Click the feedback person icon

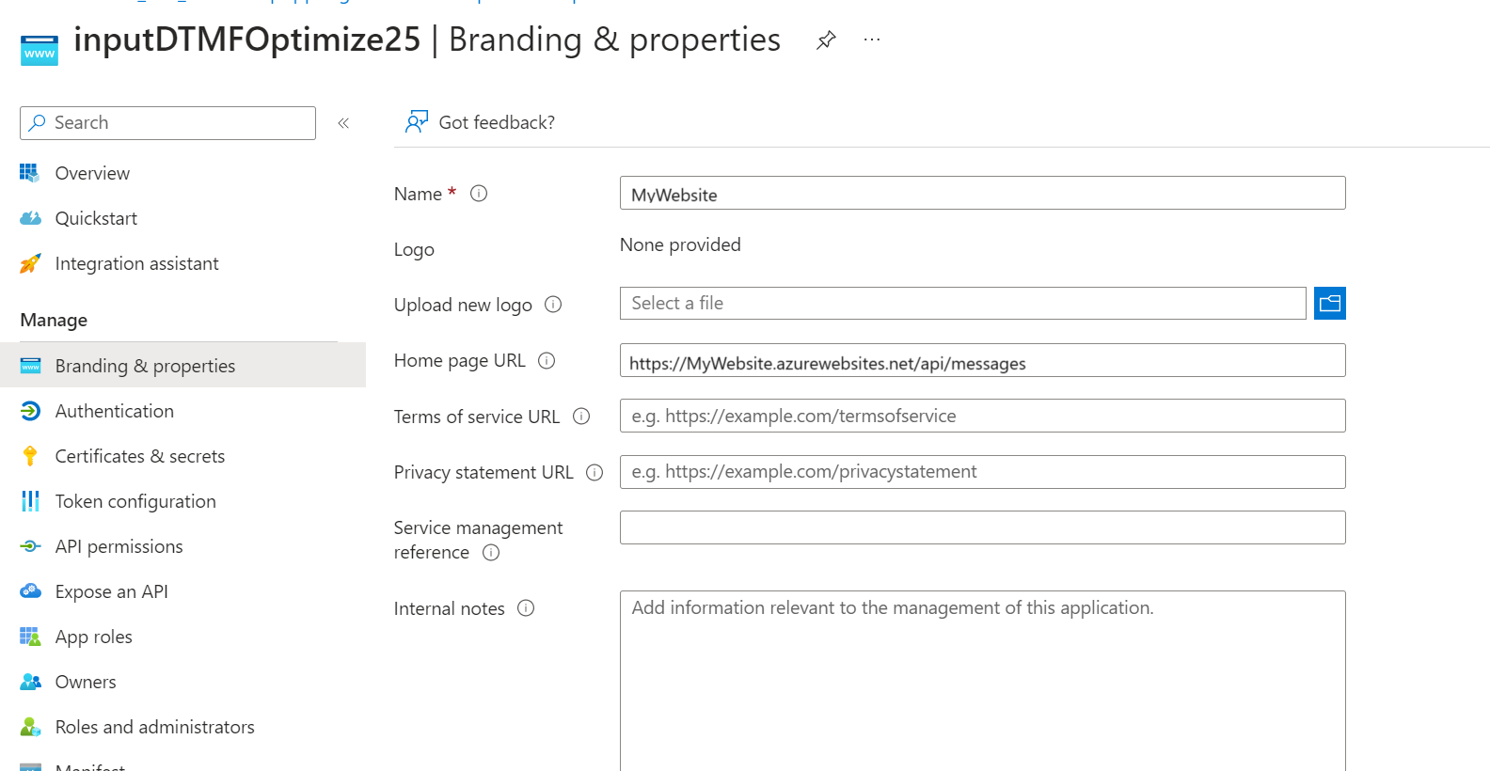pos(417,121)
